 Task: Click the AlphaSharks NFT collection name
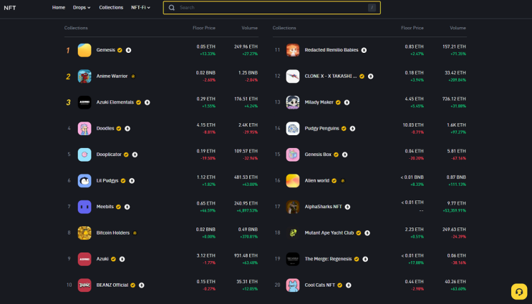click(324, 207)
